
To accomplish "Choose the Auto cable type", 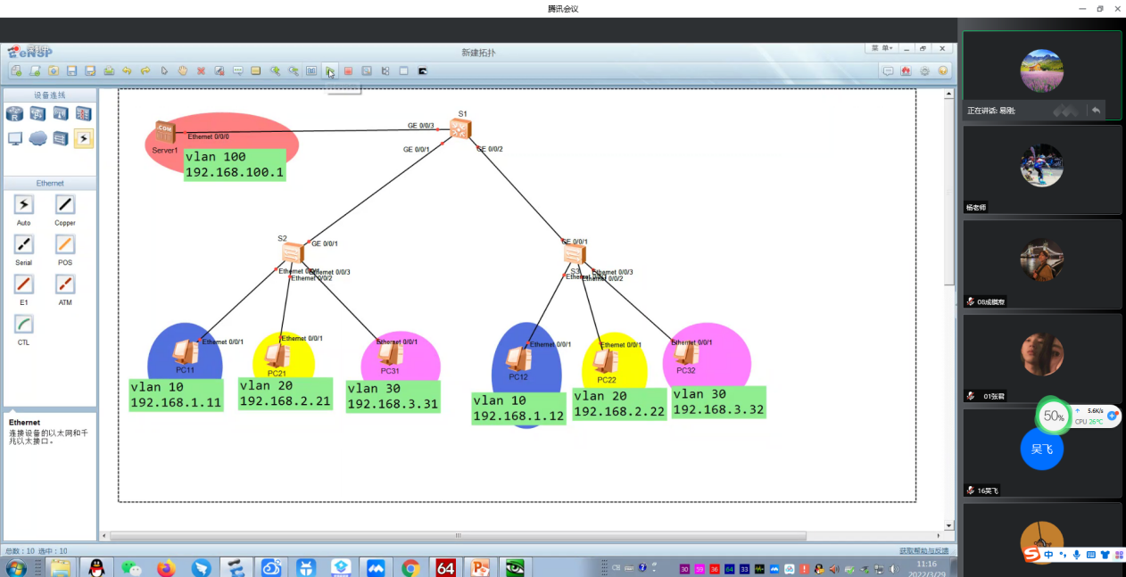I will [x=24, y=205].
